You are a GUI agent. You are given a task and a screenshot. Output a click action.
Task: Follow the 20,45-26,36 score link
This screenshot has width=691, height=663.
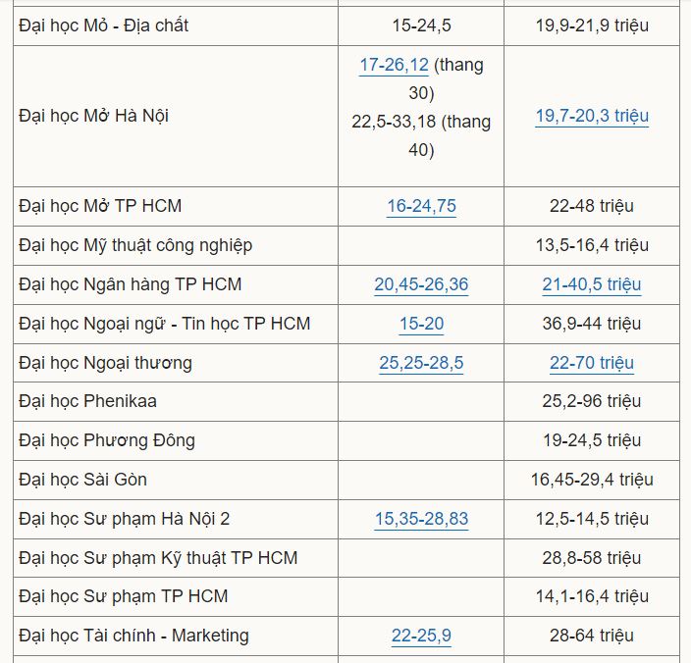click(421, 284)
